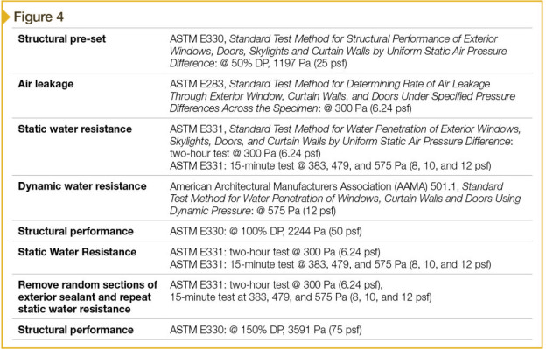Click Structural performance label at 100% DP
546x349 pixels.
(75, 232)
